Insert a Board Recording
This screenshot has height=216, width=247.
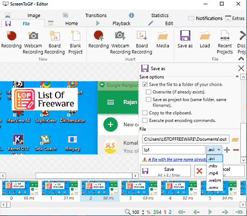pos(142,42)
